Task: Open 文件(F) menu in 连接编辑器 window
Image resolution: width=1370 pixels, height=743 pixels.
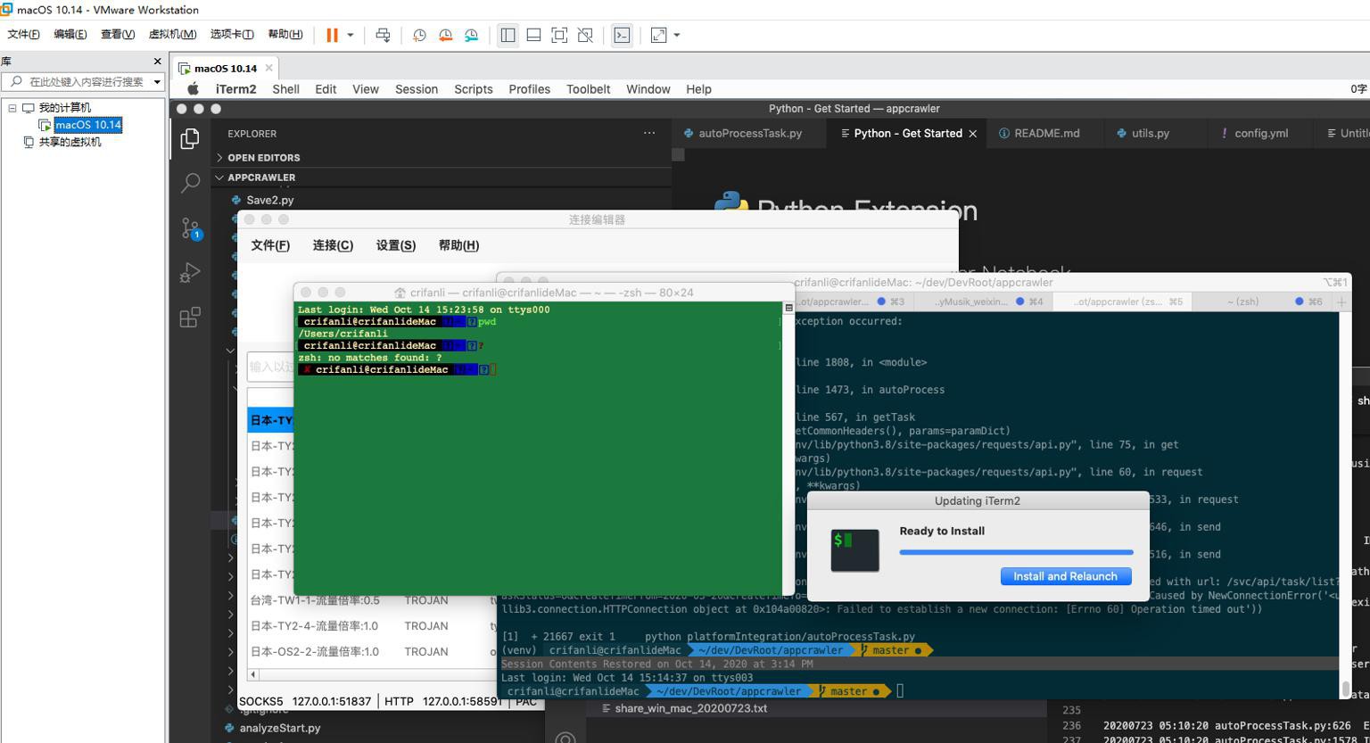Action: pos(270,245)
